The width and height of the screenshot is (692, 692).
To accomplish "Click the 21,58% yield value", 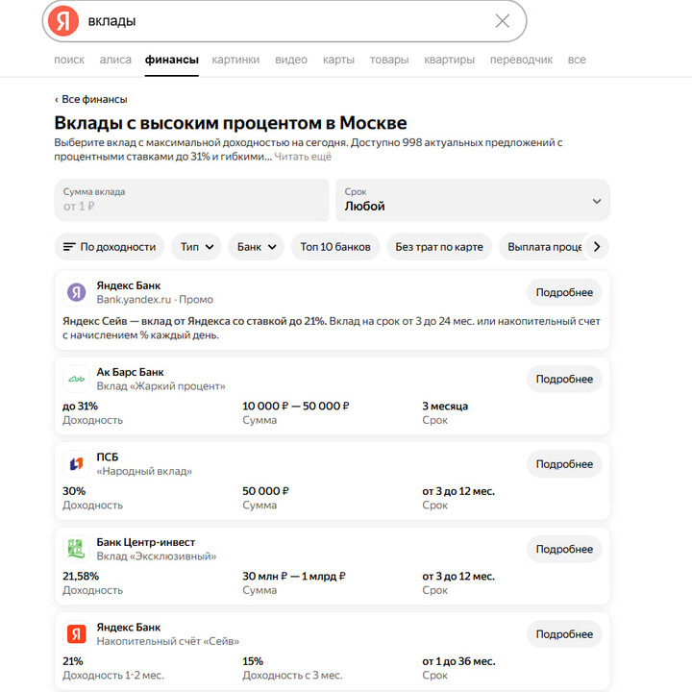I will tap(81, 577).
